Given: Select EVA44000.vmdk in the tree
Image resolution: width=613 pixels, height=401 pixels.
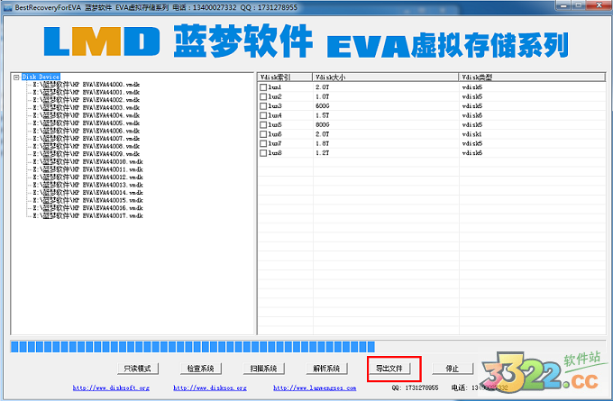Looking at the screenshot, I should pos(87,85).
